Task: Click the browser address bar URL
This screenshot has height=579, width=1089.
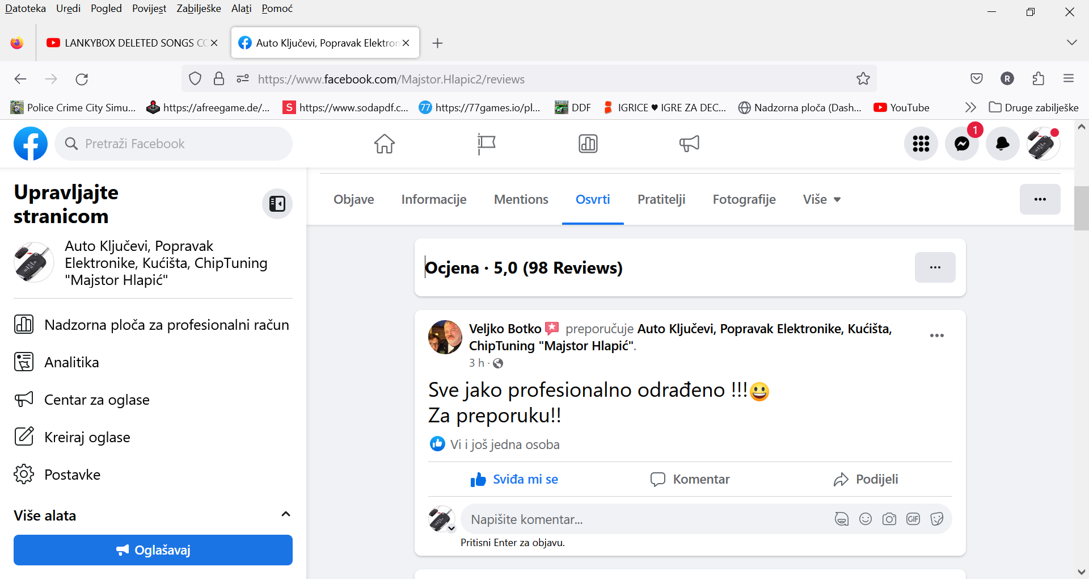Action: pos(391,79)
